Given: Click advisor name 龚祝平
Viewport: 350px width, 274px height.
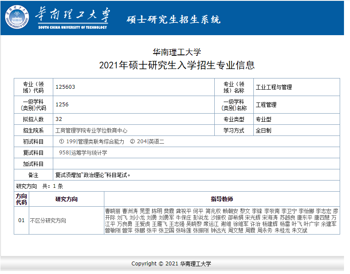Looking at the screenshot, I should point(183,211).
